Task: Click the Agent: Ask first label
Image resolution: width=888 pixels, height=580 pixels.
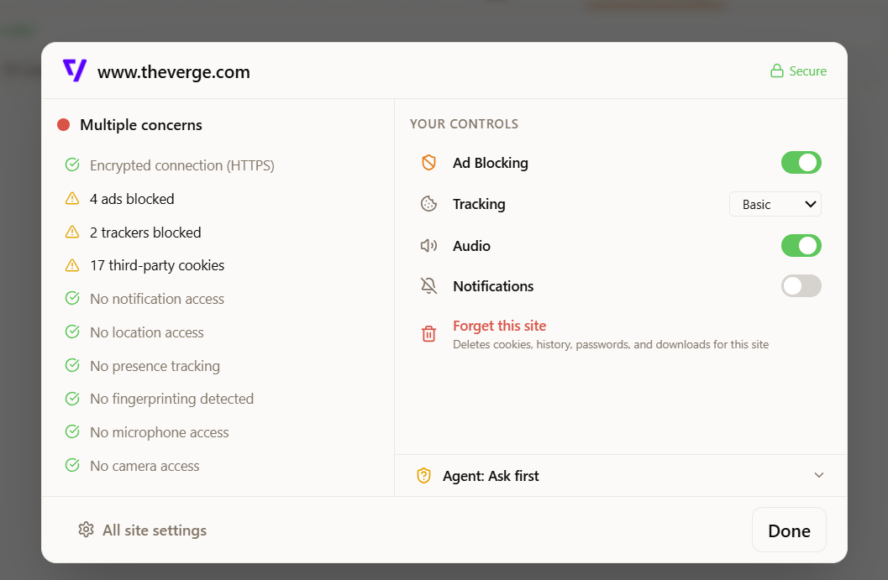Action: click(x=491, y=476)
